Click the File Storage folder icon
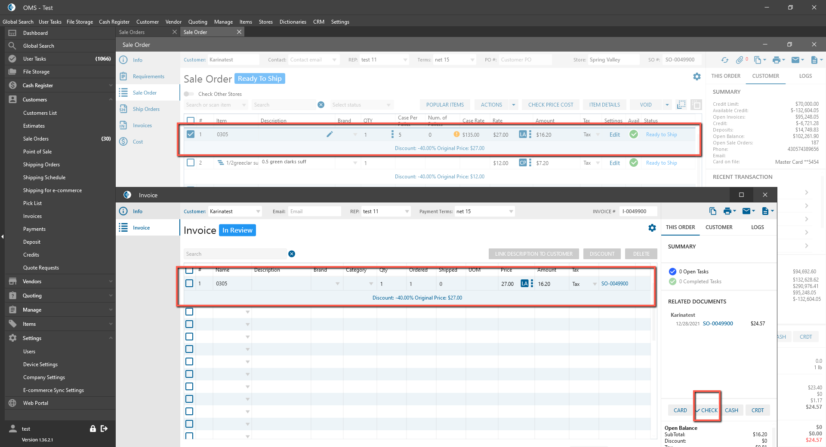The height and width of the screenshot is (447, 826). point(12,72)
